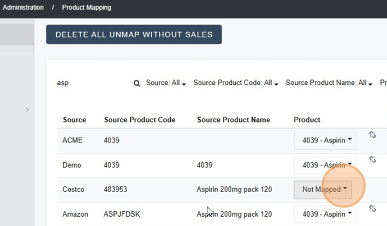Focus the search field containing 'asp'
Screen dimensions: 387x226
pos(93,83)
